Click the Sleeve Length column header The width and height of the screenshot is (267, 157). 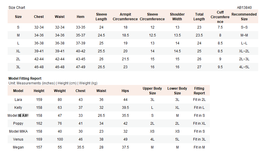101,17
